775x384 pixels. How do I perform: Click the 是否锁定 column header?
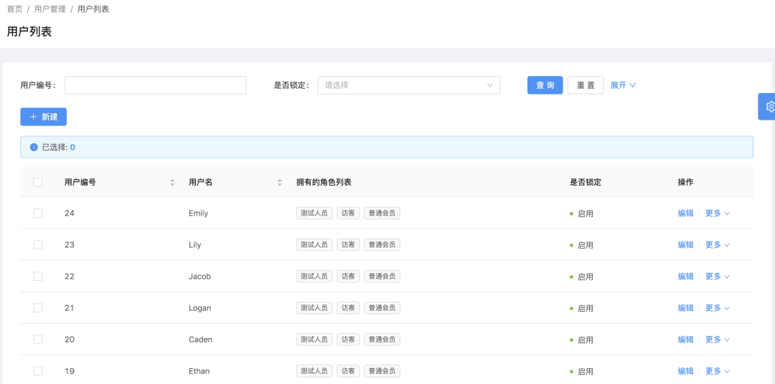[586, 182]
